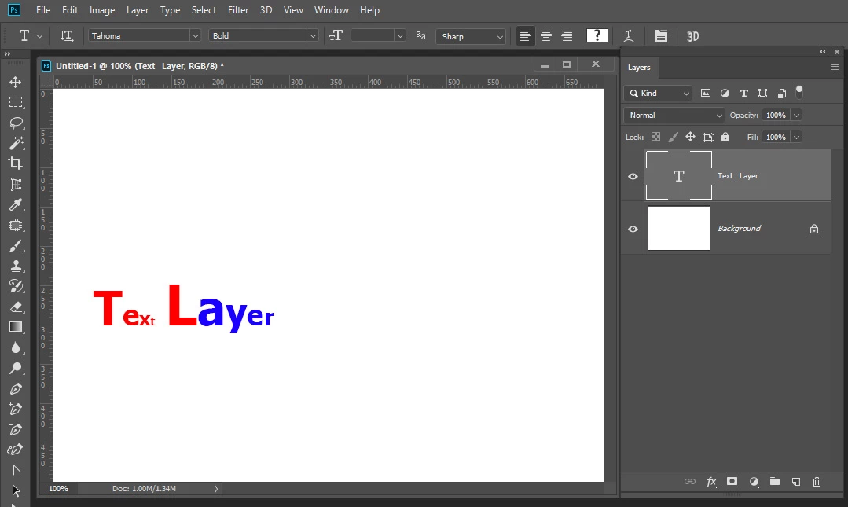
Task: Toggle lock transparent pixels
Action: click(x=655, y=137)
